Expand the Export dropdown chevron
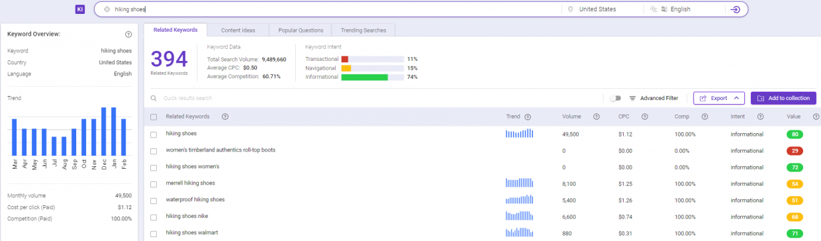The width and height of the screenshot is (821, 241). (x=736, y=98)
